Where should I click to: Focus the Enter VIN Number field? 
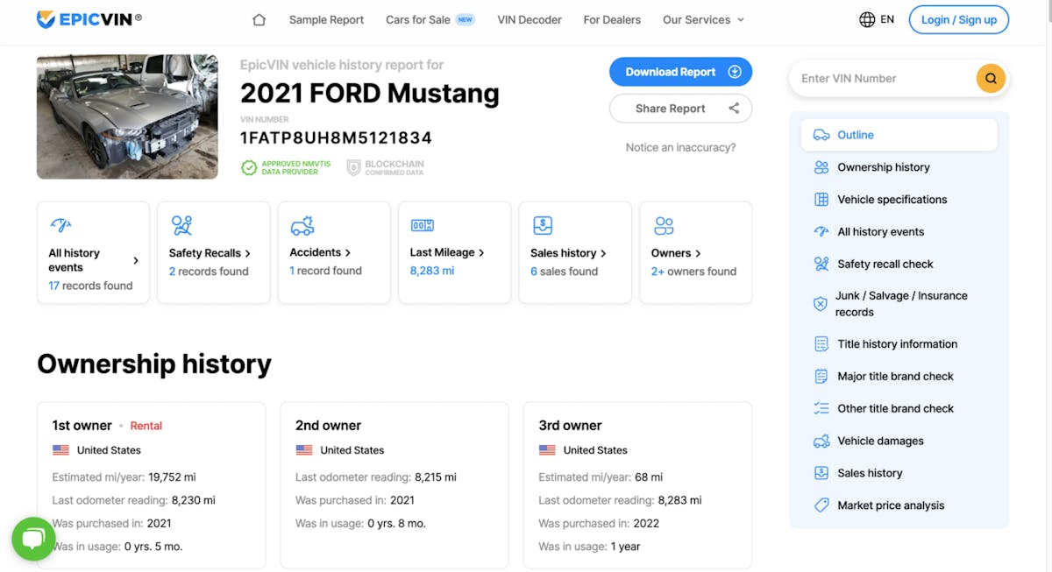pyautogui.click(x=881, y=78)
